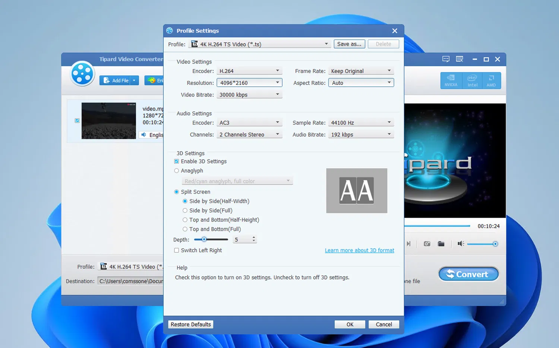The height and width of the screenshot is (348, 559).
Task: Choose Top and Bottom(Full)
Action: (x=185, y=229)
